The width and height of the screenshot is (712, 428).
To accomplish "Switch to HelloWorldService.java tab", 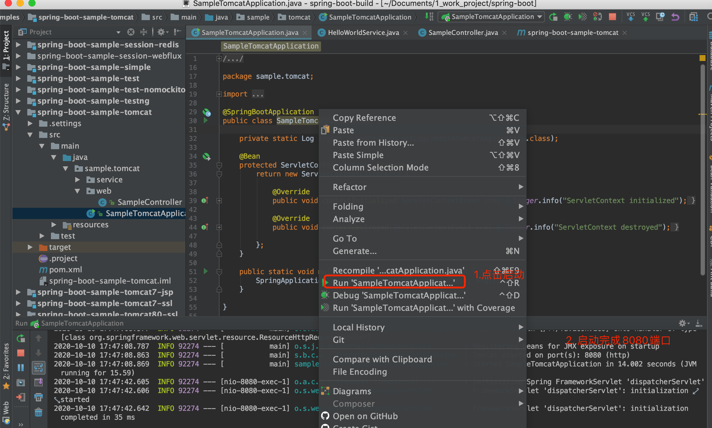I will coord(363,33).
